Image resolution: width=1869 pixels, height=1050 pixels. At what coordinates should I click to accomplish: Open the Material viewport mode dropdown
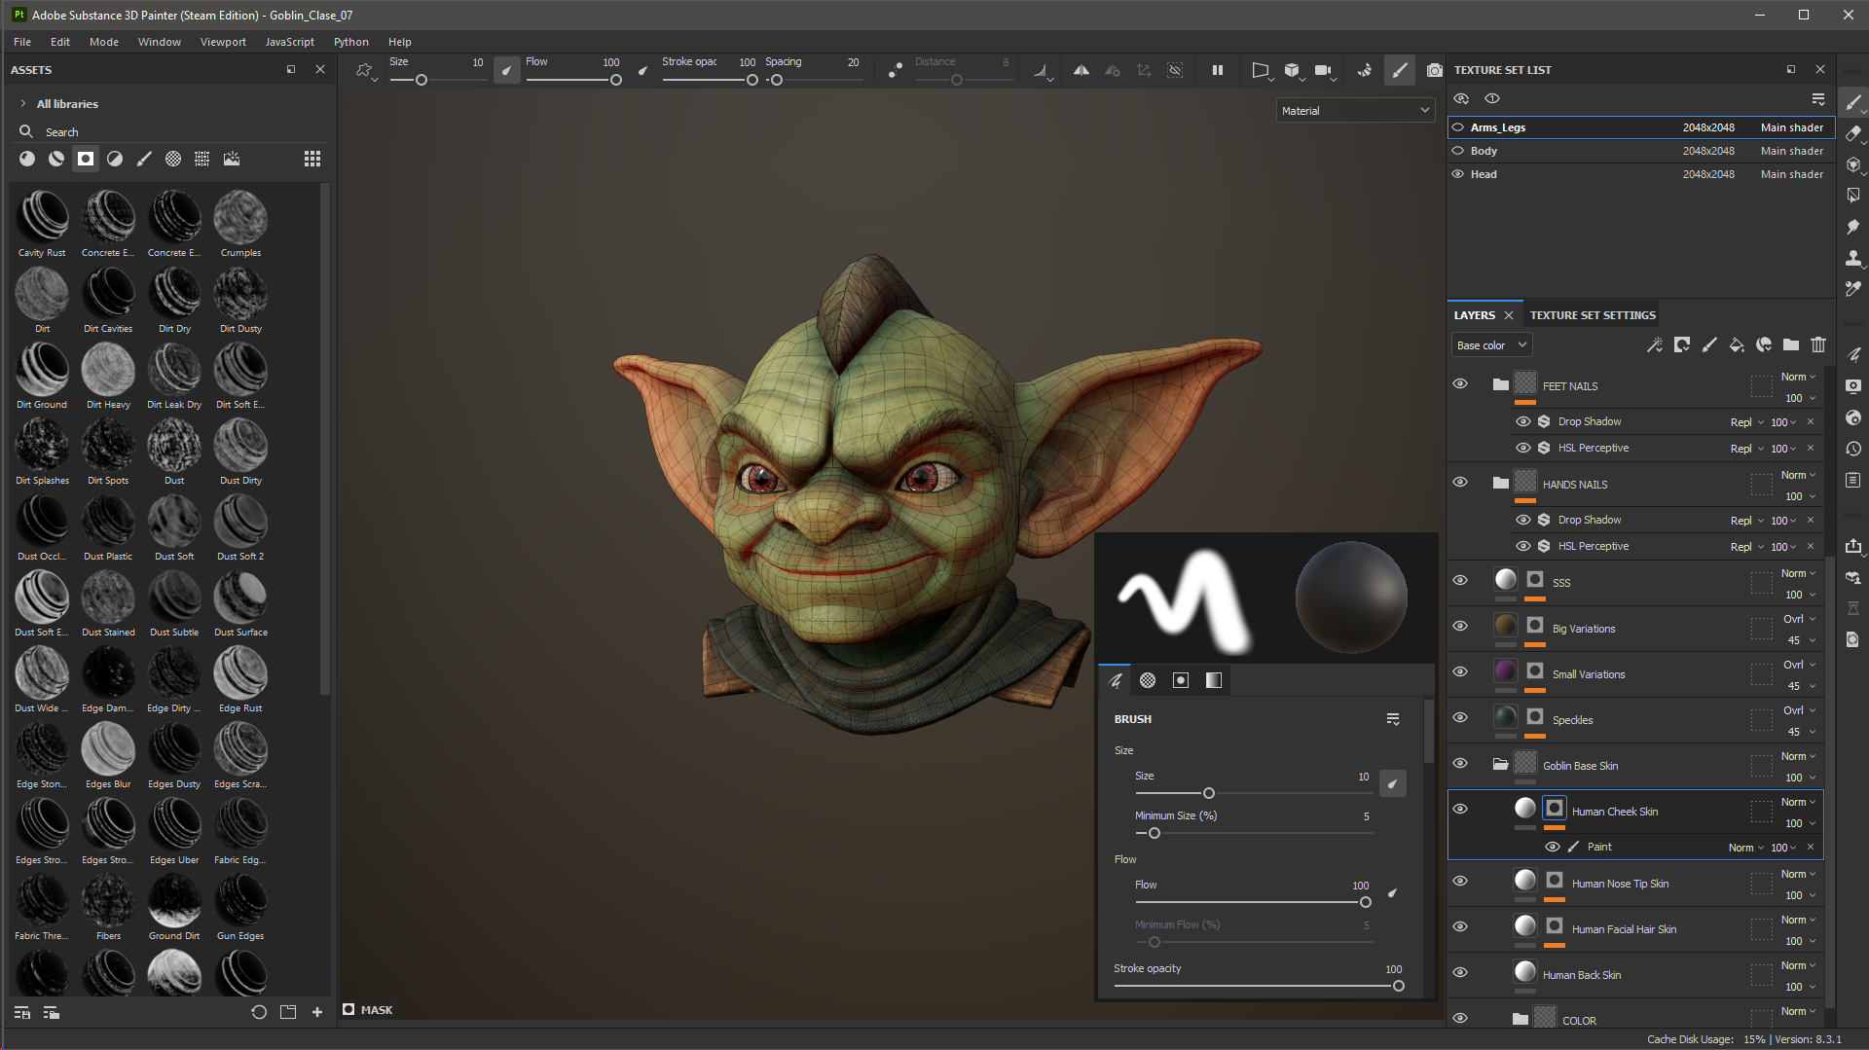coord(1354,111)
